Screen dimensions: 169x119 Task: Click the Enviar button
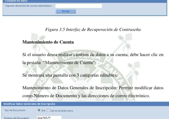click(x=66, y=11)
